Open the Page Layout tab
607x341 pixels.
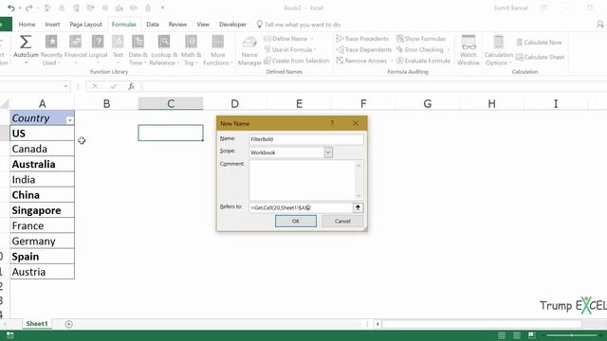coord(85,25)
